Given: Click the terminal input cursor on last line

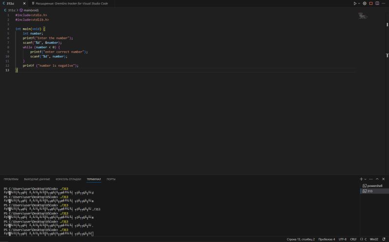Looking at the screenshot, I should (92, 234).
